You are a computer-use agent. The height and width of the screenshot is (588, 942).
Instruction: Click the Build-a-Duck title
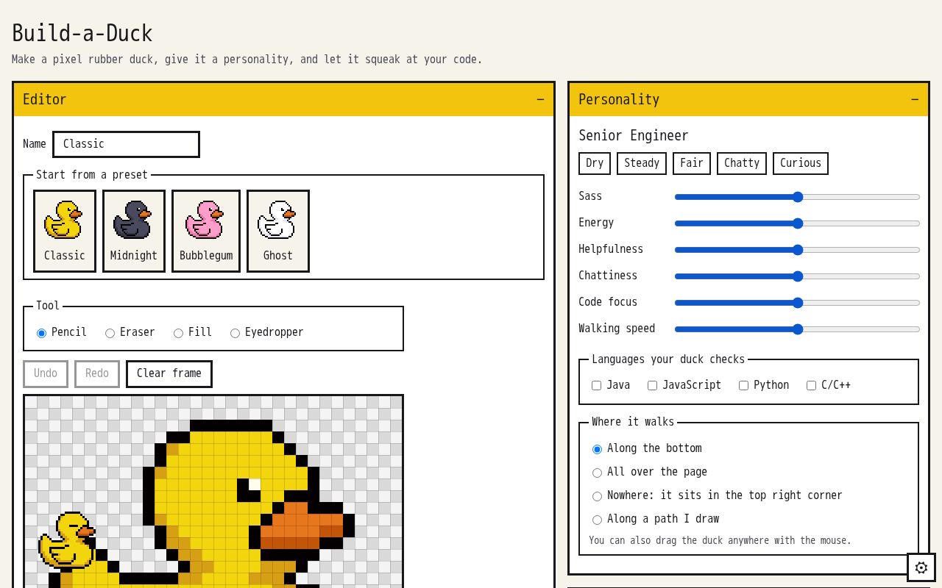click(x=82, y=33)
